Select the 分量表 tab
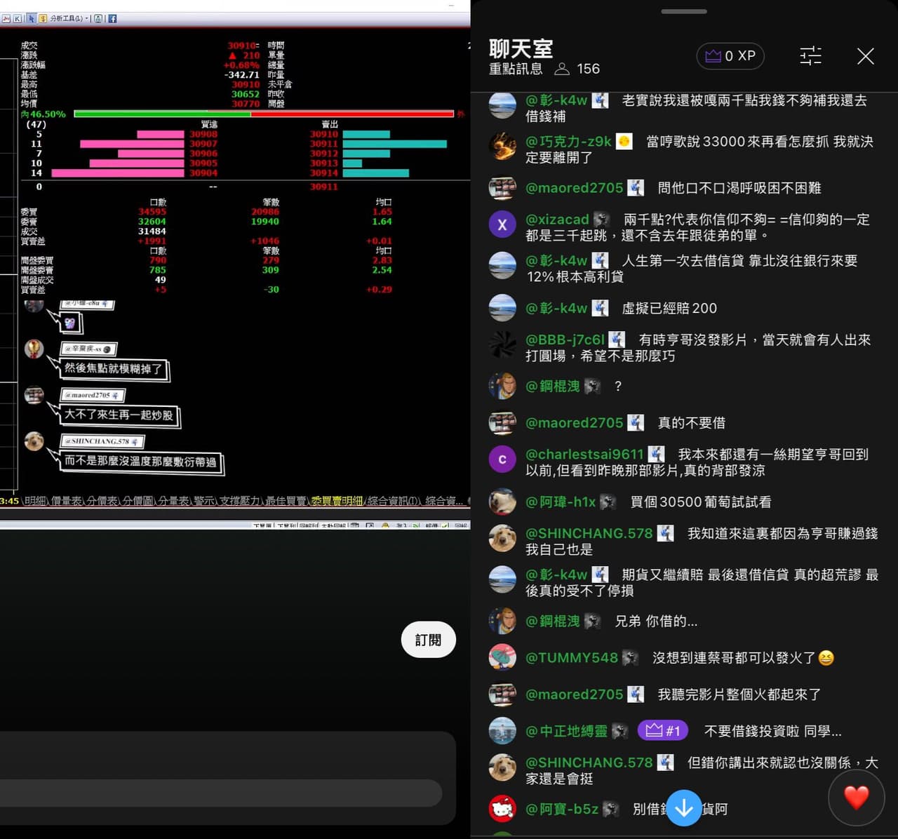Screen dimensions: 898x839 [174, 501]
